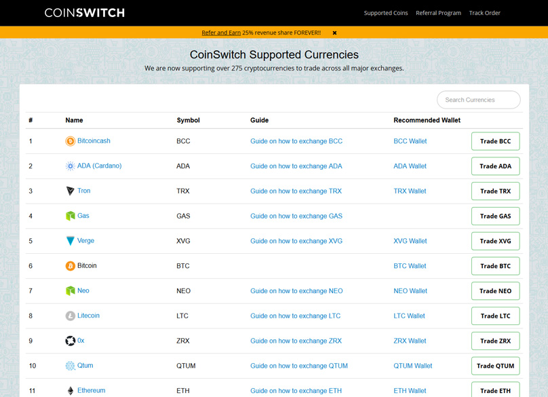The height and width of the screenshot is (397, 548).
Task: Open guide on how to exchange GAS
Action: (296, 216)
